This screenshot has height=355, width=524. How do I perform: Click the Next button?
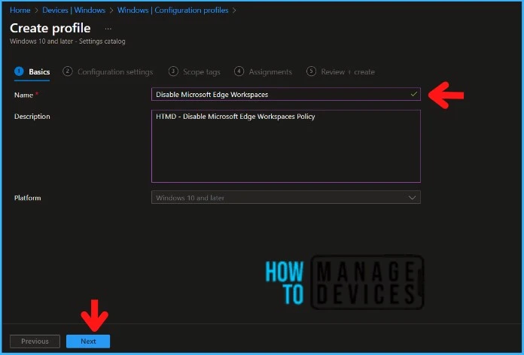click(88, 341)
